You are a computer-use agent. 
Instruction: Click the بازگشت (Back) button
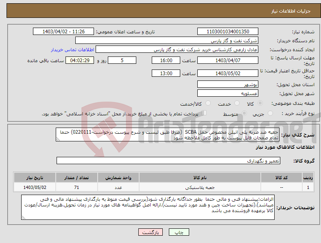tap(151, 232)
